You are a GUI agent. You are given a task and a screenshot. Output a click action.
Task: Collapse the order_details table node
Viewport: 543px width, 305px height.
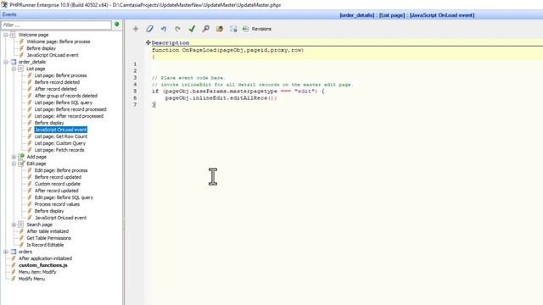tap(6, 62)
